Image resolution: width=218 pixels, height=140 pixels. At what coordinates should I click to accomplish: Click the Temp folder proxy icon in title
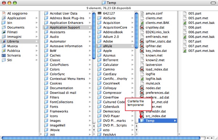point(104,3)
